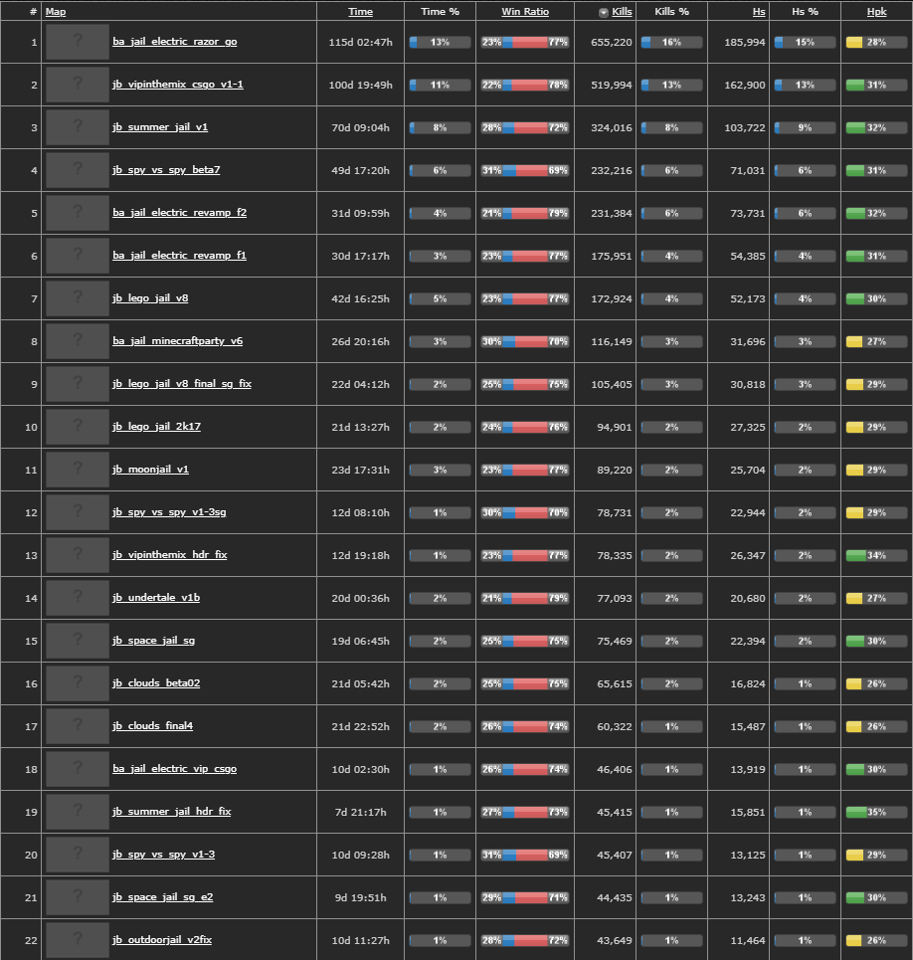
Task: Open map jb_outdoorjail_v2fix
Action: [x=162, y=940]
